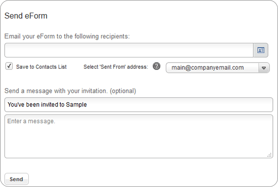Image resolution: width=278 pixels, height=187 pixels.
Task: Click the word 'Sample' in the subject line
Action: (x=76, y=105)
